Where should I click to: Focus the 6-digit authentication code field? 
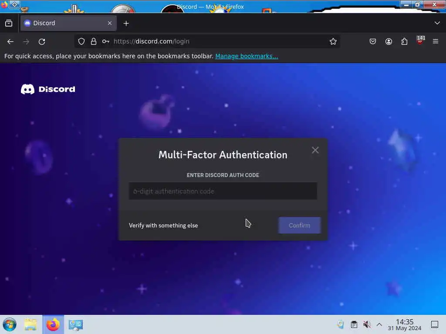pos(223,191)
